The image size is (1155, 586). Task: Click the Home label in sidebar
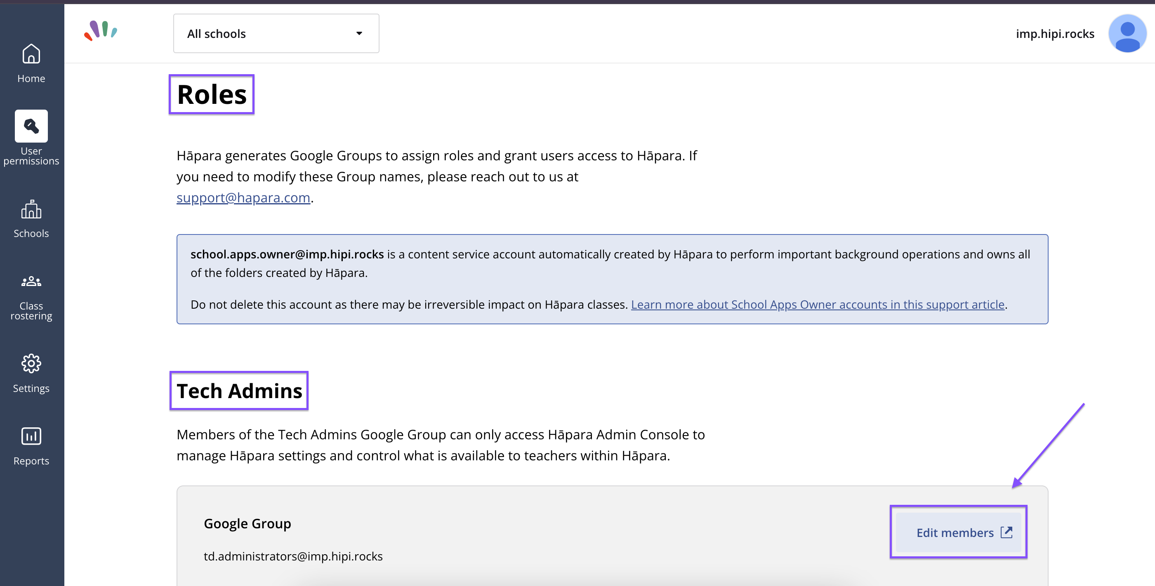pyautogui.click(x=31, y=78)
